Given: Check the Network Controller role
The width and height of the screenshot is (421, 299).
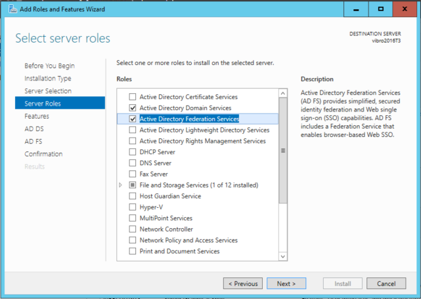Looking at the screenshot, I should pos(133,229).
